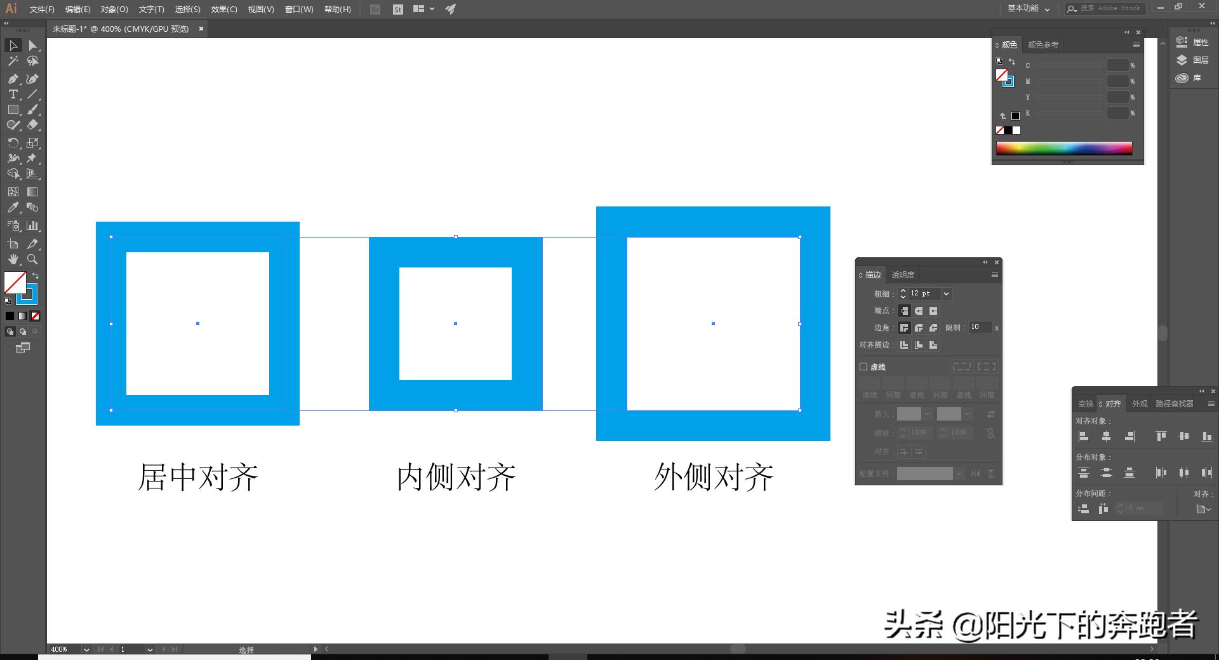Open the 窗口(W) menu
The width and height of the screenshot is (1219, 660).
point(299,10)
